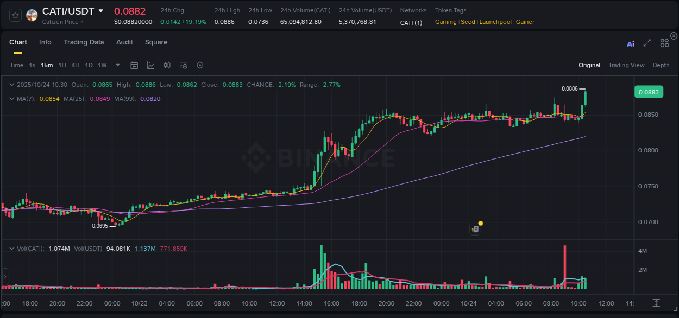
Task: Expand the chart to fullscreen
Action: pos(647,43)
